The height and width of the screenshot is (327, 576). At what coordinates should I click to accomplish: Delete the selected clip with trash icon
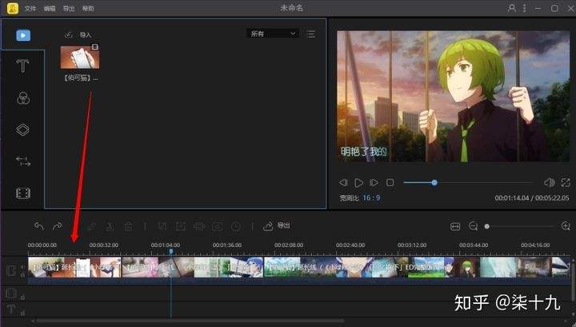pos(129,226)
